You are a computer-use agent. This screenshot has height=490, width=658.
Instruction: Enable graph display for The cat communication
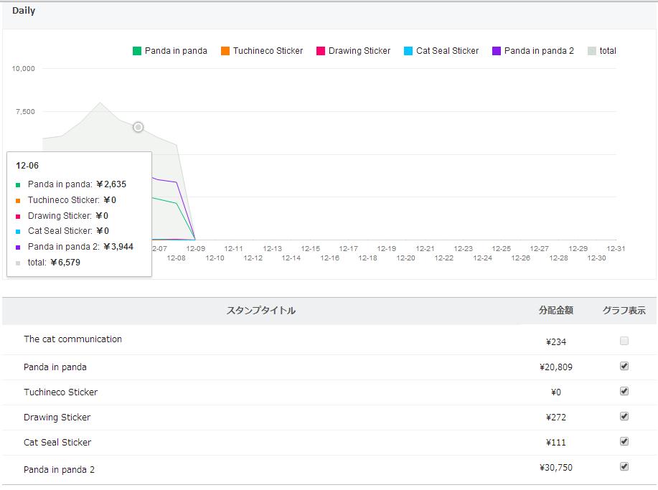tap(624, 341)
